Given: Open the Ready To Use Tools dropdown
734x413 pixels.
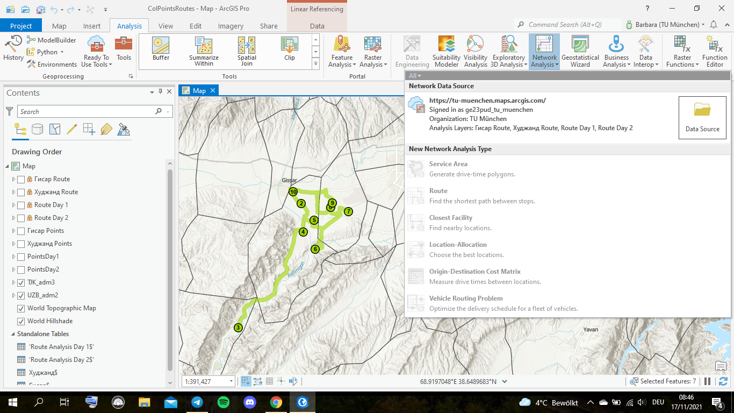Looking at the screenshot, I should 97,52.
